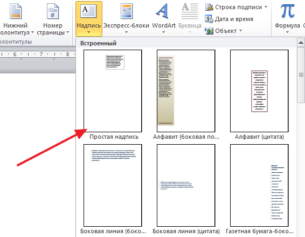This screenshot has width=305, height=237.
Task: Click the Формула pi symbol icon
Action: coord(287,11)
